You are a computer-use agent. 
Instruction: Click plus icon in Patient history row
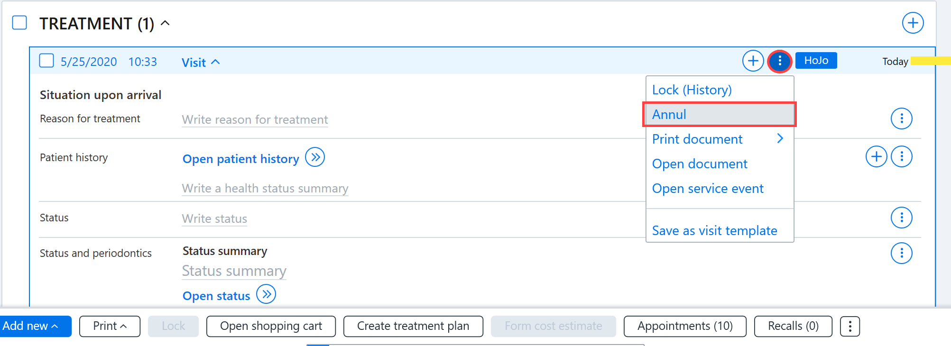(876, 156)
